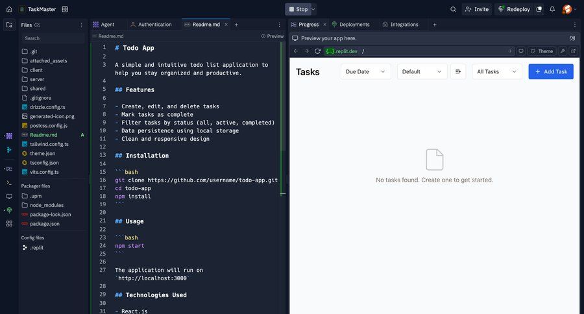
Task: Open device size selector in preview toolbar
Action: point(521,51)
